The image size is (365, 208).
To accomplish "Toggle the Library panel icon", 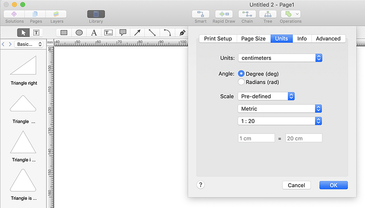I will (x=96, y=15).
